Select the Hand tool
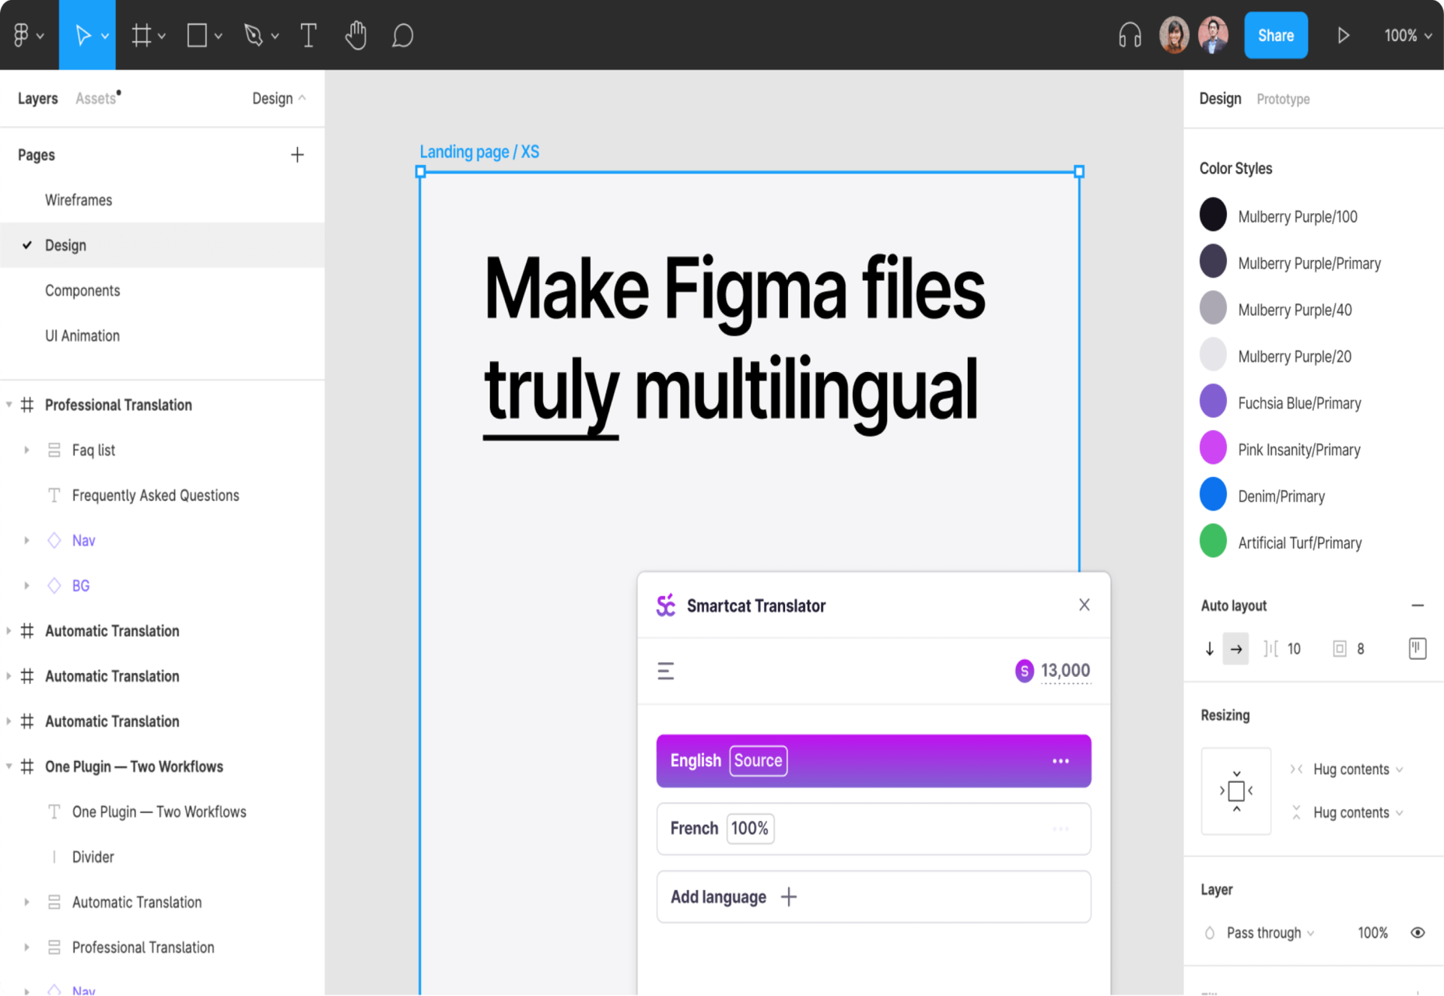This screenshot has height=996, width=1444. click(x=356, y=36)
